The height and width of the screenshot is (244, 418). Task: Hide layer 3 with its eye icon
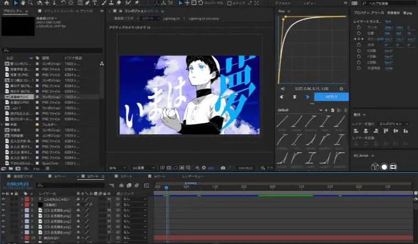click(3, 199)
